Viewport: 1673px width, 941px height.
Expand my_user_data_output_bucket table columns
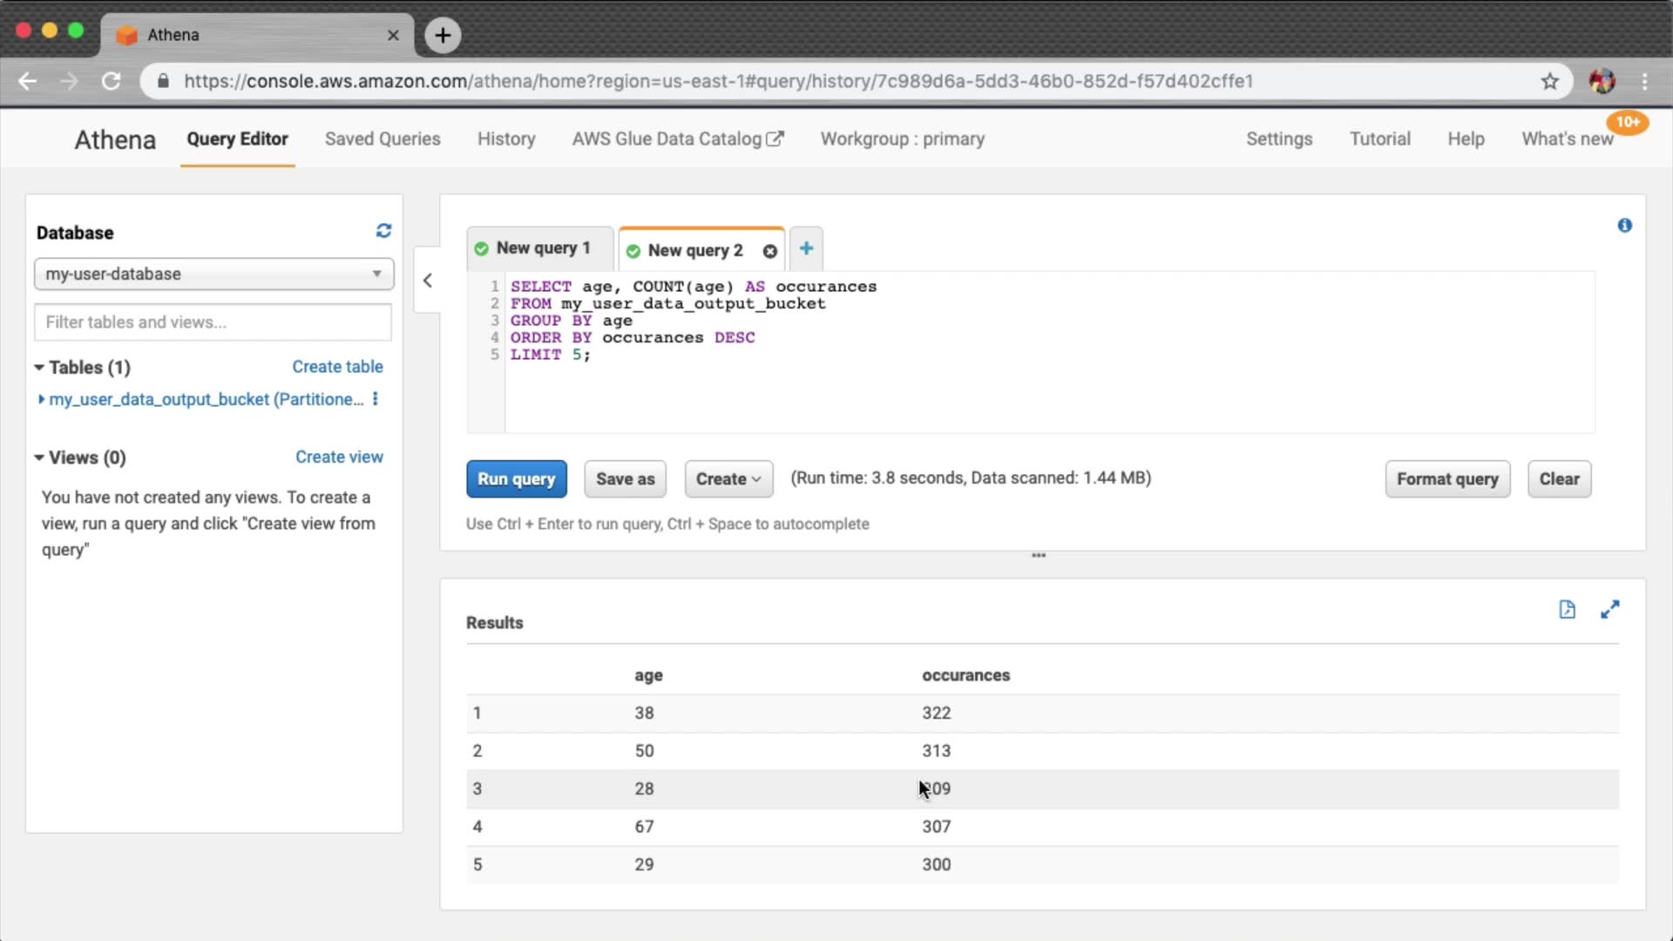[x=41, y=399]
